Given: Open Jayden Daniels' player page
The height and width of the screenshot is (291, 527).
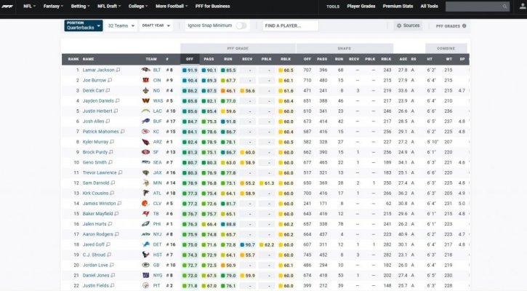Looking at the screenshot, I should (98, 100).
